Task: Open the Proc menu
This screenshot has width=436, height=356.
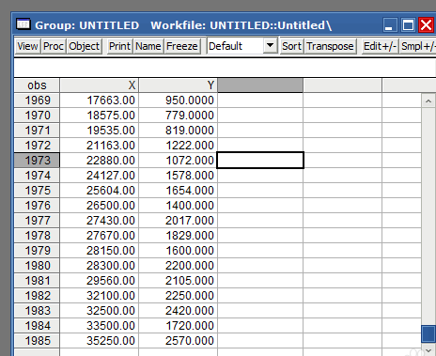Action: point(54,46)
